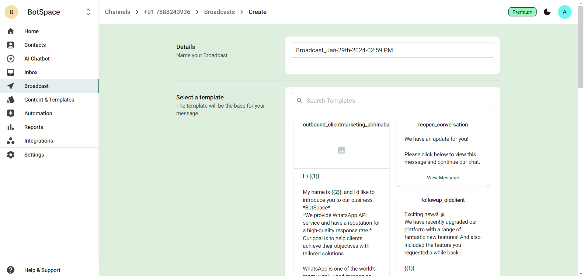Go to Broadcasts breadcrumb
The width and height of the screenshot is (584, 276).
coord(219,12)
